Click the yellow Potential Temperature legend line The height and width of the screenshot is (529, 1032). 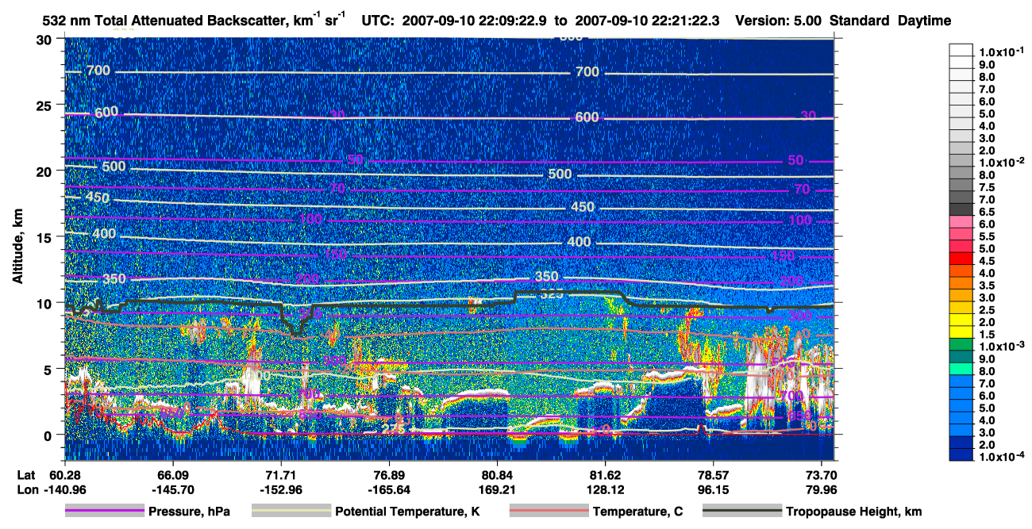291,512
